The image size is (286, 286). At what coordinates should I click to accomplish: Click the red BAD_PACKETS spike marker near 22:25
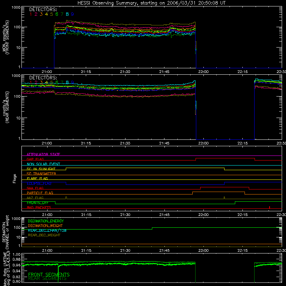click(x=270, y=207)
